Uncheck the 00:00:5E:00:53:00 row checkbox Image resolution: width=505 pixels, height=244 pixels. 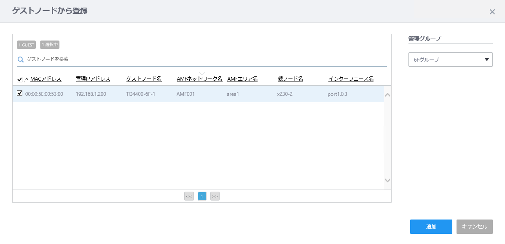click(x=19, y=93)
